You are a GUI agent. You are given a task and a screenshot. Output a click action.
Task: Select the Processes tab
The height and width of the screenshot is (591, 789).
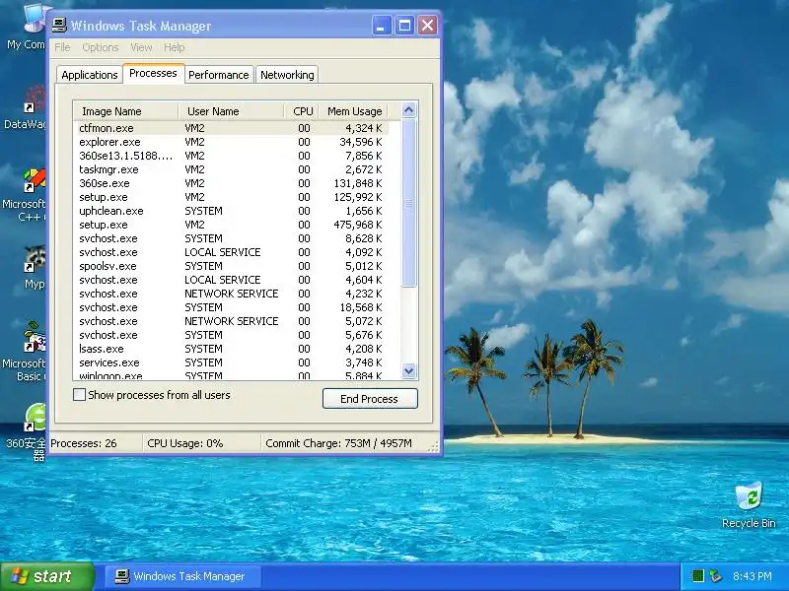[x=153, y=73]
